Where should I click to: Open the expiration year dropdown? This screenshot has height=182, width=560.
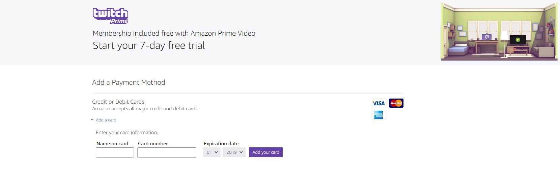[234, 152]
